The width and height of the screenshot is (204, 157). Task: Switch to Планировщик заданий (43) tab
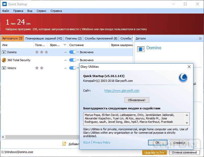pyautogui.click(x=44, y=38)
